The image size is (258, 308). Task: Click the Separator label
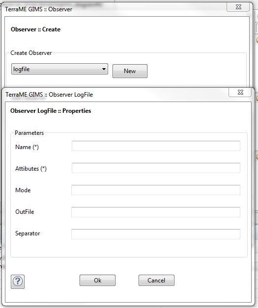tap(28, 233)
